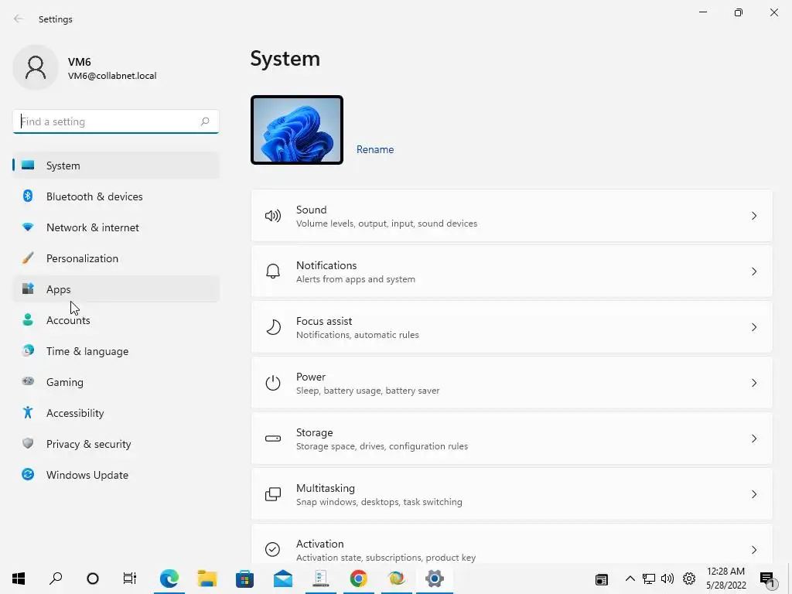Click 'Alerts from apps and system' text
The height and width of the screenshot is (594, 792).
coord(356,278)
